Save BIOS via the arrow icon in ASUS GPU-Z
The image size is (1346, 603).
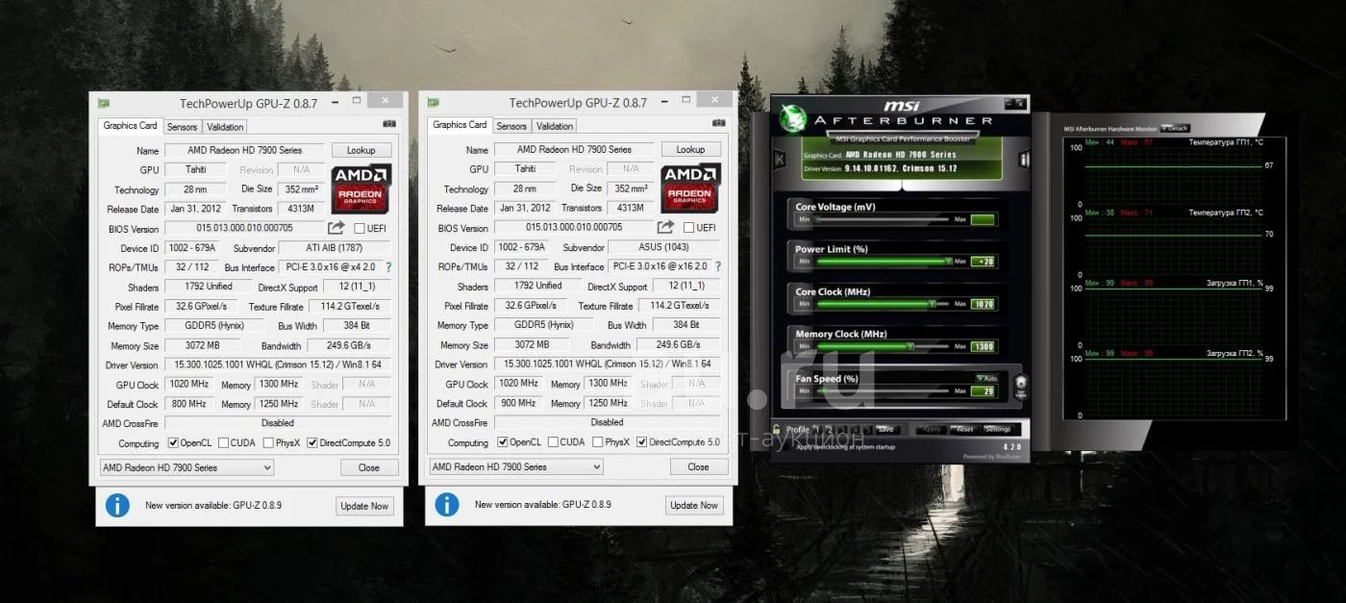pos(665,228)
